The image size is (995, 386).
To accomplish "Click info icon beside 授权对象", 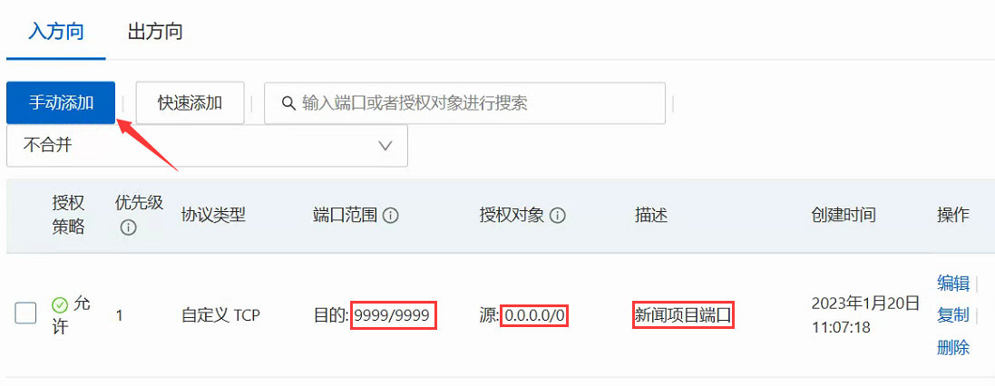I will pos(558,217).
